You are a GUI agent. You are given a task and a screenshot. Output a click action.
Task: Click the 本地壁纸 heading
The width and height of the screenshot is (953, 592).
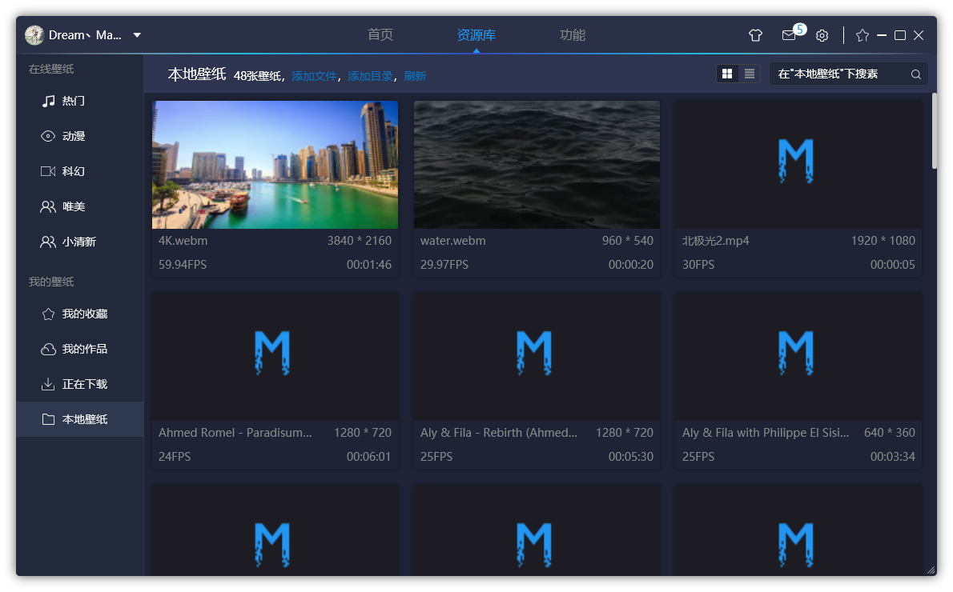click(x=197, y=74)
